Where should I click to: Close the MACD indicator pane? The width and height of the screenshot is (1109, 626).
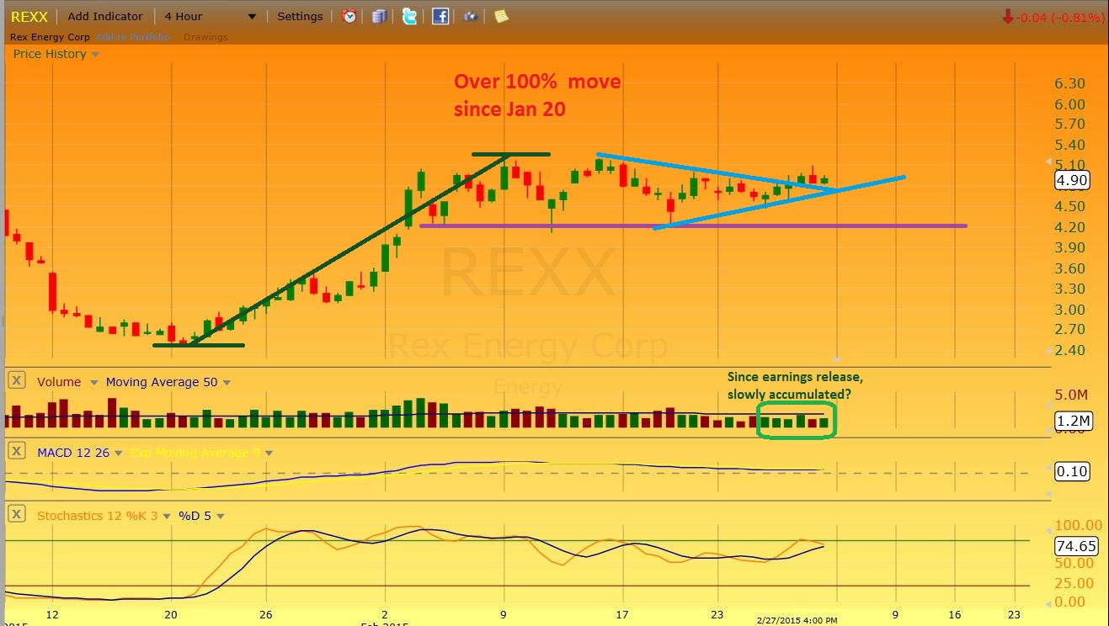pyautogui.click(x=16, y=452)
